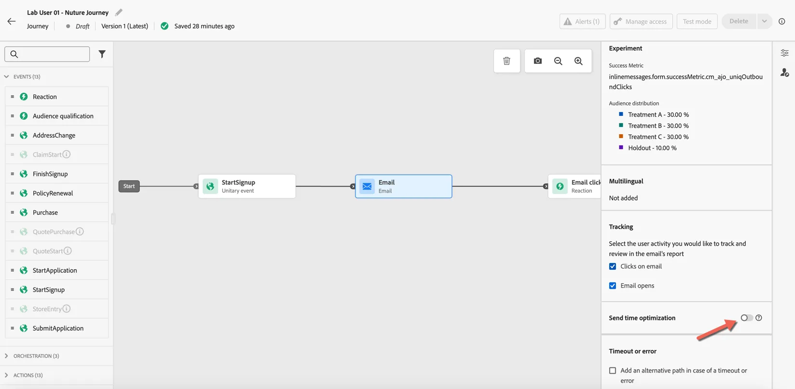This screenshot has width=795, height=389.
Task: Select FinishSignup event in palette
Action: 57,174
